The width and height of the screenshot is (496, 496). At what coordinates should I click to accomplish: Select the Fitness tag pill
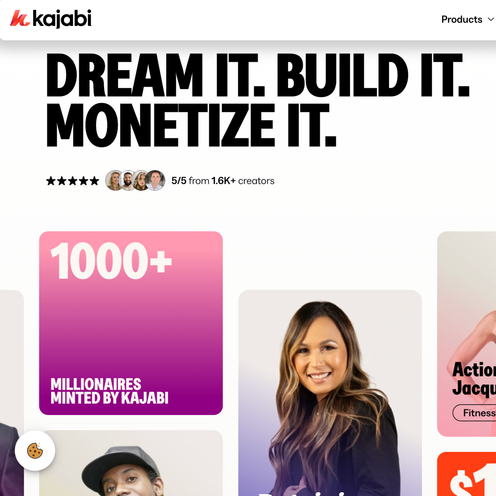pyautogui.click(x=475, y=413)
